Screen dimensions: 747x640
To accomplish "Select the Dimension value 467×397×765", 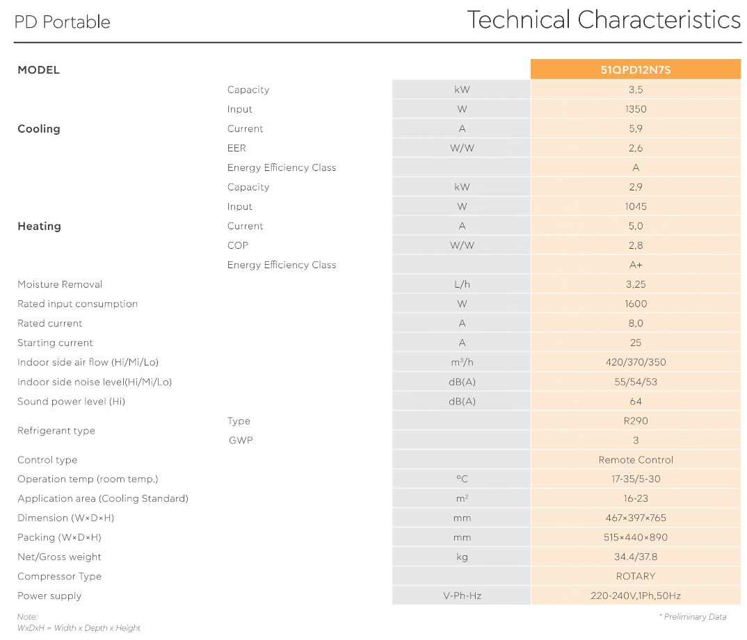I will pyautogui.click(x=635, y=518).
